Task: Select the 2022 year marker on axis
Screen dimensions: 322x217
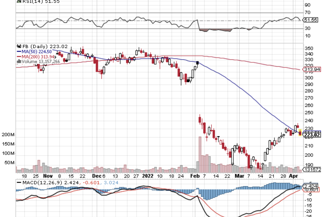Action: pyautogui.click(x=148, y=176)
